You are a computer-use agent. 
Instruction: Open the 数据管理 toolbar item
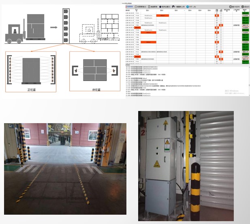tap(153, 7)
